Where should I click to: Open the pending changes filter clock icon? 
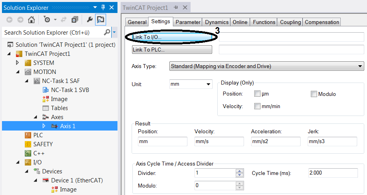point(47,20)
